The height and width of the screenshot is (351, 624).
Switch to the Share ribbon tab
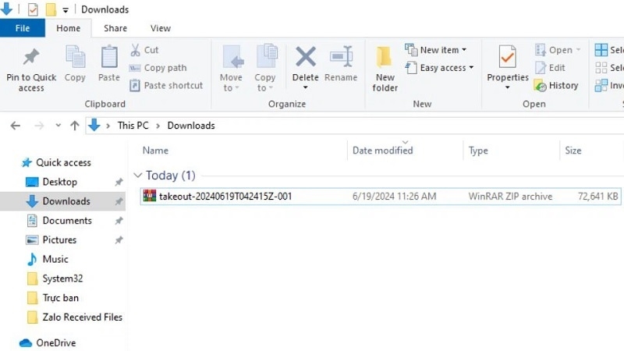coord(115,28)
